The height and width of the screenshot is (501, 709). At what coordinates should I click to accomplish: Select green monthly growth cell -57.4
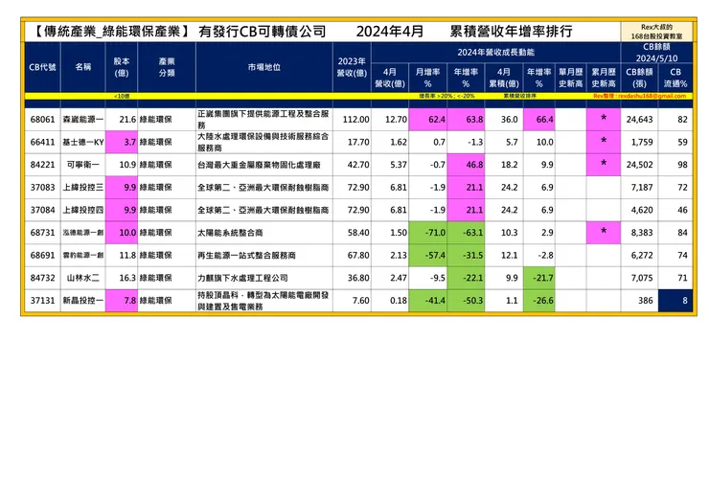tap(427, 255)
